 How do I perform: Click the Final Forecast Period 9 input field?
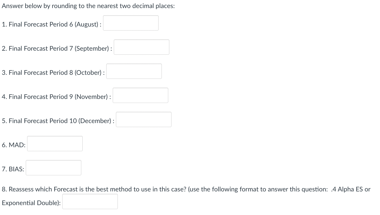(x=140, y=95)
